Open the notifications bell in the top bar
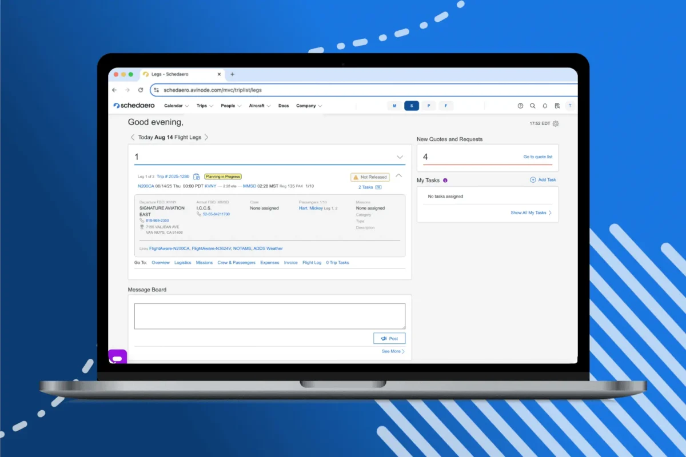Screen dimensions: 686x457 545,106
